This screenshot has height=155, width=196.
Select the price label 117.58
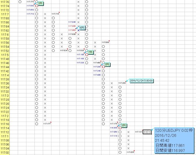tap(5, 39)
